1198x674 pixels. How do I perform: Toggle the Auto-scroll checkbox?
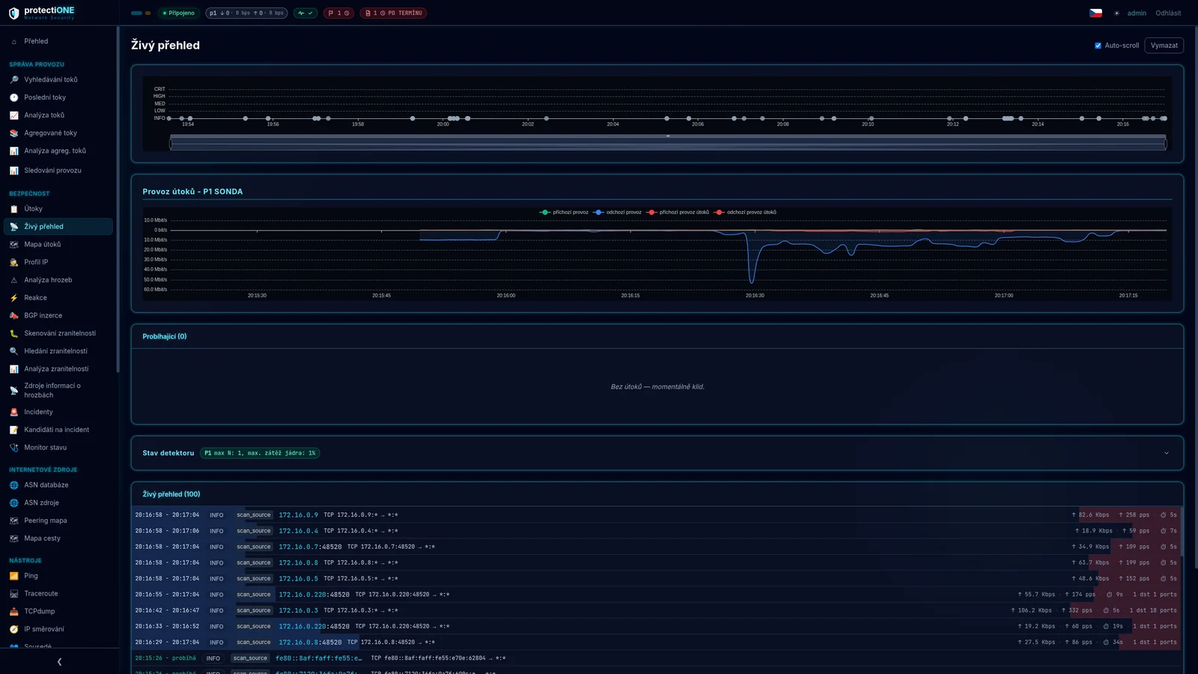[x=1098, y=46]
